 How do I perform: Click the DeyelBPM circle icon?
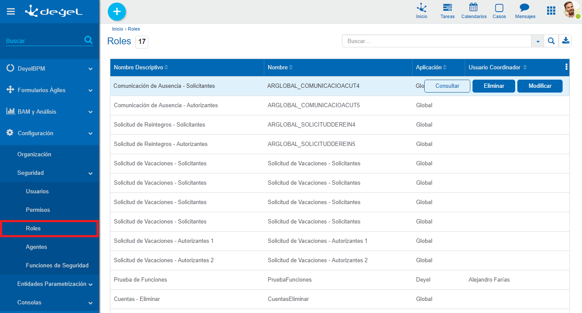point(10,68)
